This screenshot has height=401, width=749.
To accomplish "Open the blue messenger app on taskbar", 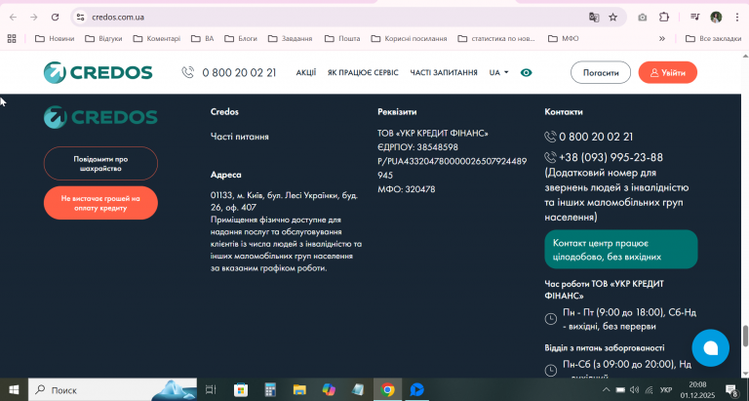I will coord(416,389).
